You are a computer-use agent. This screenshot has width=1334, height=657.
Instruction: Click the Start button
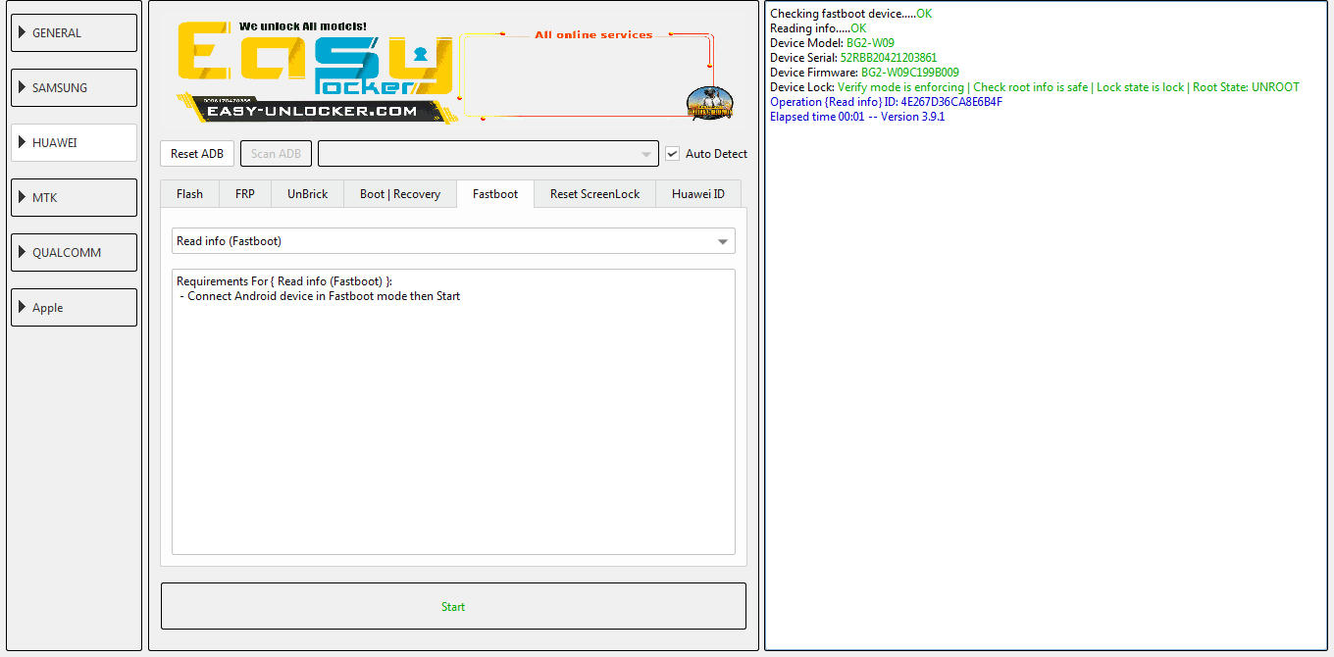click(x=453, y=606)
